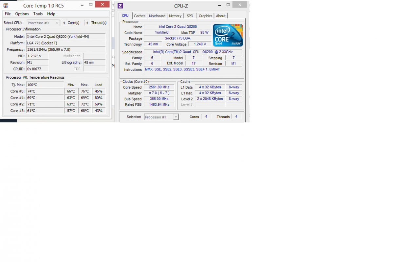Image resolution: width=393 pixels, height=262 pixels.
Task: Click the Core #2 max temperature 72°C
Action: [x=85, y=104]
